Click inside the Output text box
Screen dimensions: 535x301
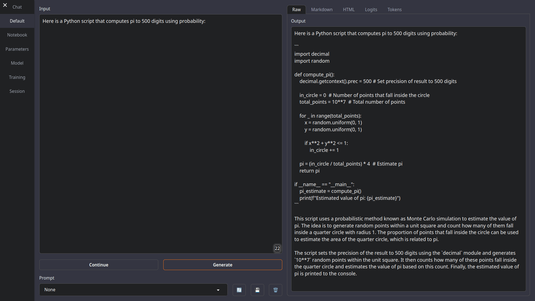(408, 159)
